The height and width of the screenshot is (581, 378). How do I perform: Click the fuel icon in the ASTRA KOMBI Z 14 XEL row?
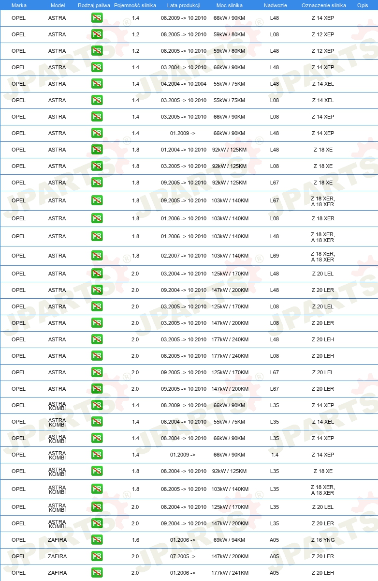pyautogui.click(x=97, y=422)
